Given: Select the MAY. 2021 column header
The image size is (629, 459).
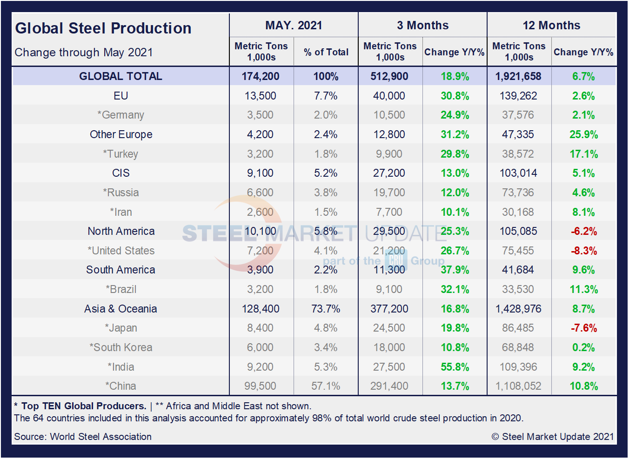Looking at the screenshot, I should (x=294, y=26).
